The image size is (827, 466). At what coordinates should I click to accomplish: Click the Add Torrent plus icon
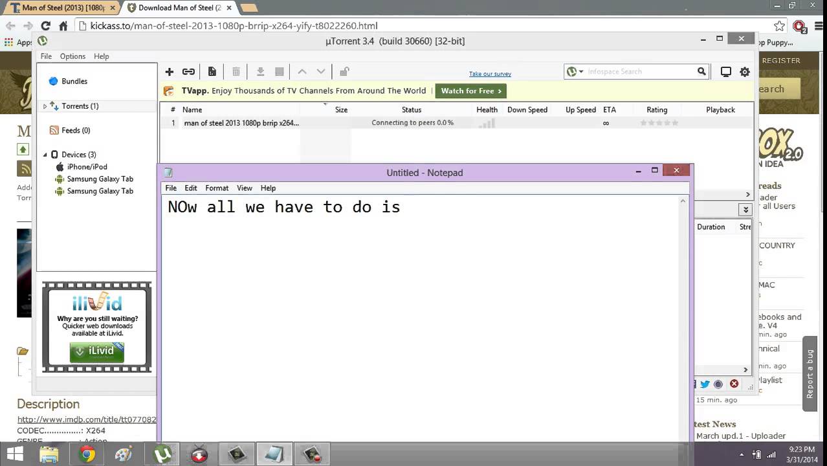(x=170, y=72)
